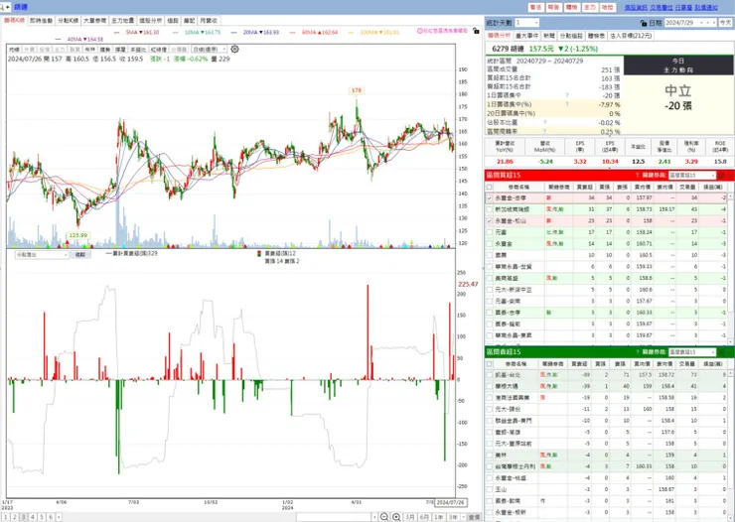This screenshot has height=522, width=735.
Task: Click the 20MA legend marker
Action: tap(235, 33)
